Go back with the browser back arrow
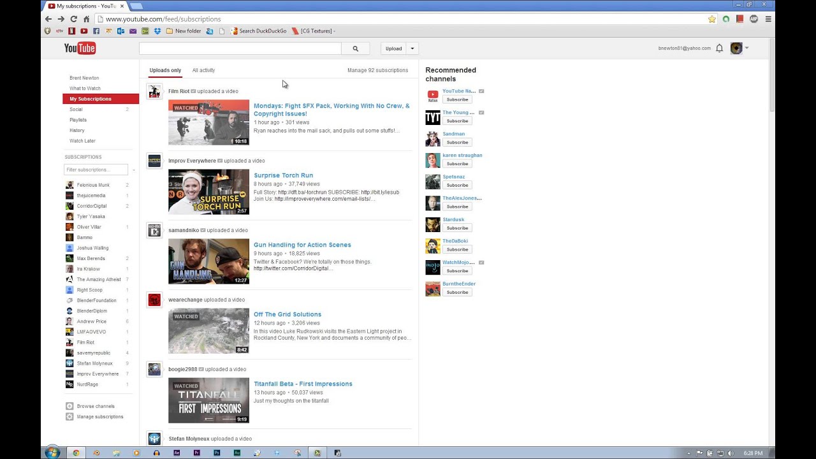816x459 pixels. [48, 19]
